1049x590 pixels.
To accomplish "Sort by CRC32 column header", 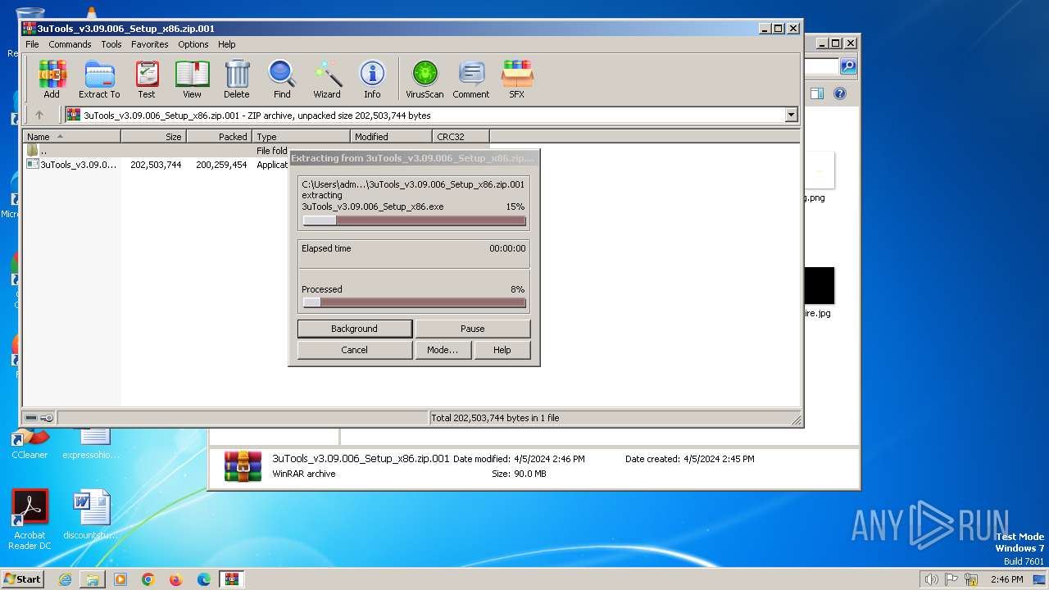I will tap(461, 137).
